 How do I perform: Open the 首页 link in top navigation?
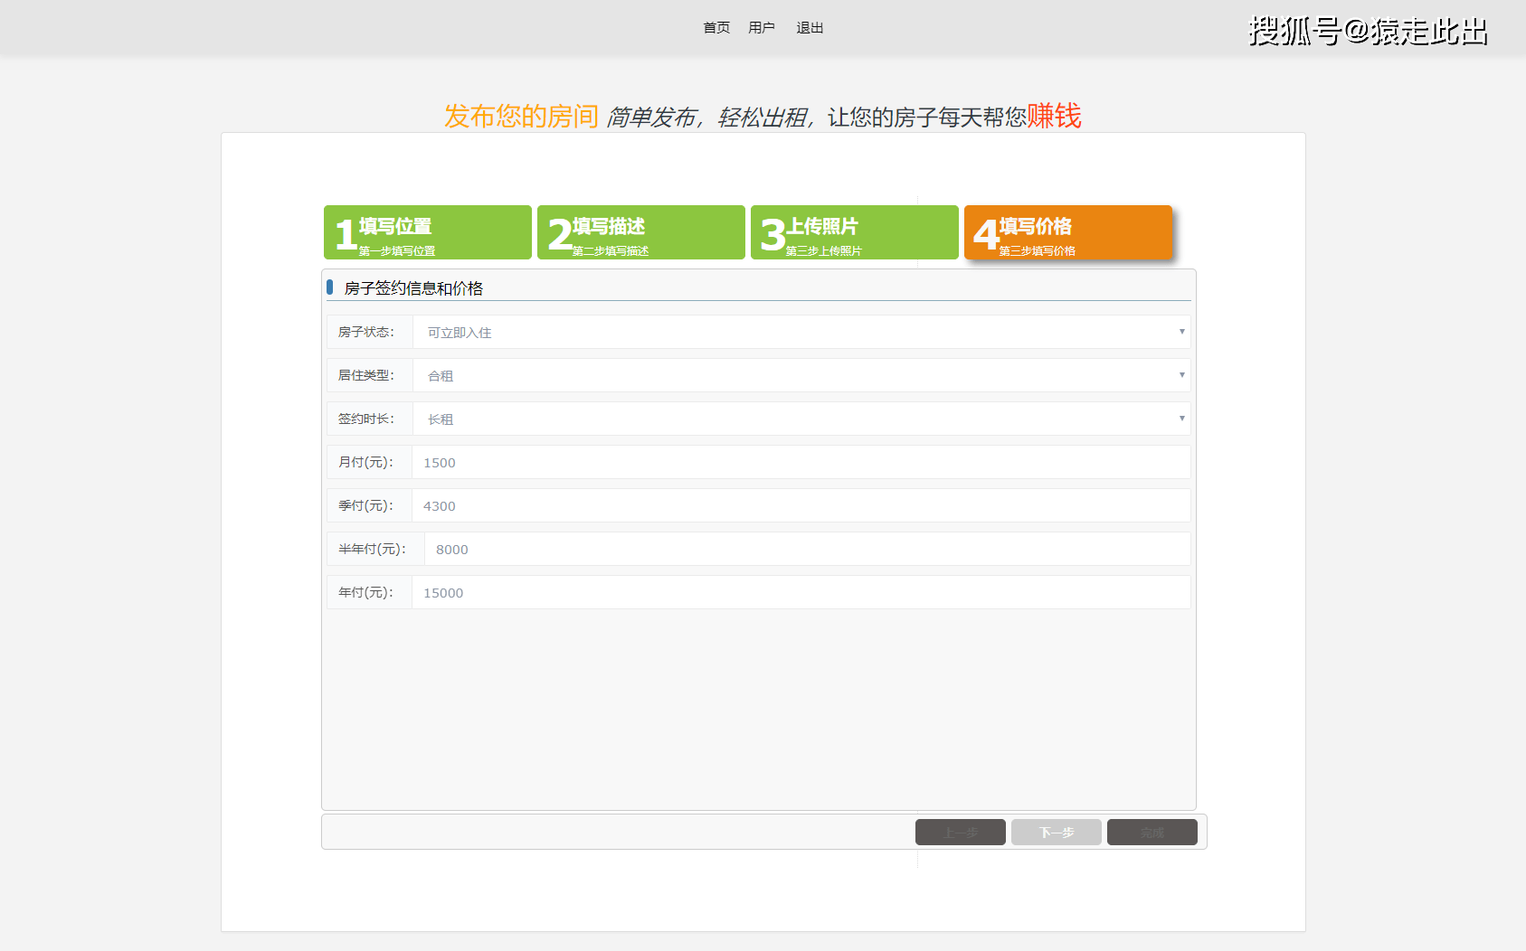click(716, 28)
